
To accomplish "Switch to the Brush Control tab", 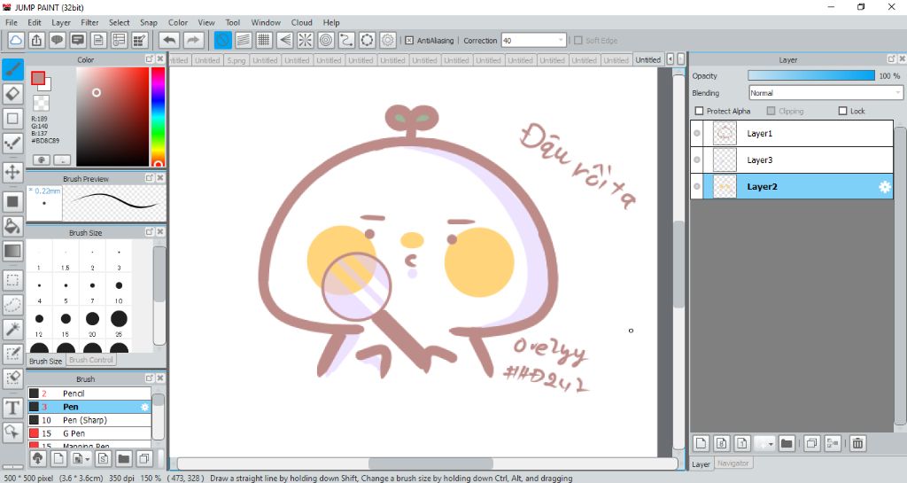I will (91, 360).
